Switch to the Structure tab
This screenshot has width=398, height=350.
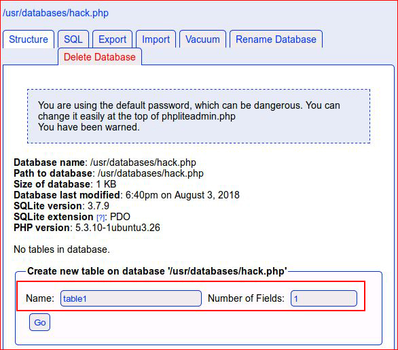pos(29,39)
